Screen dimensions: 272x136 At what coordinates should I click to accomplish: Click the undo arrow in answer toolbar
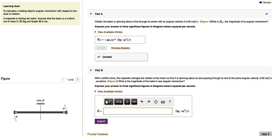[x=142, y=102]
